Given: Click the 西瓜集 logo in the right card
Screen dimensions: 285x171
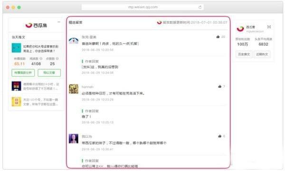Looking at the screenshot, I should (240, 28).
